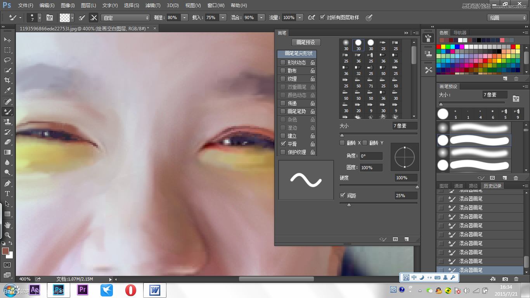Disable the 平滑 brush option

click(x=283, y=144)
